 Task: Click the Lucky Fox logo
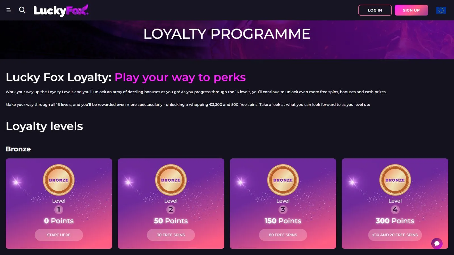tap(61, 10)
